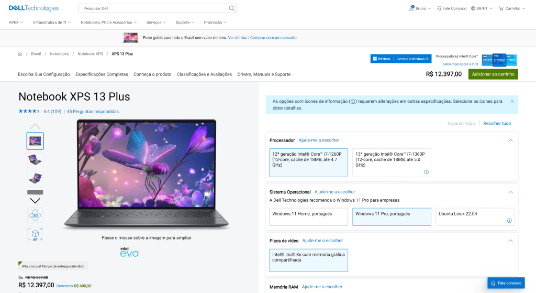Open Bruno account dropdown
The width and height of the screenshot is (536, 293).
(420, 8)
